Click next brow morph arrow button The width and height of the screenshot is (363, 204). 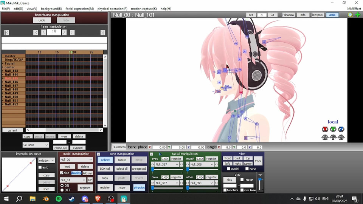click(181, 183)
